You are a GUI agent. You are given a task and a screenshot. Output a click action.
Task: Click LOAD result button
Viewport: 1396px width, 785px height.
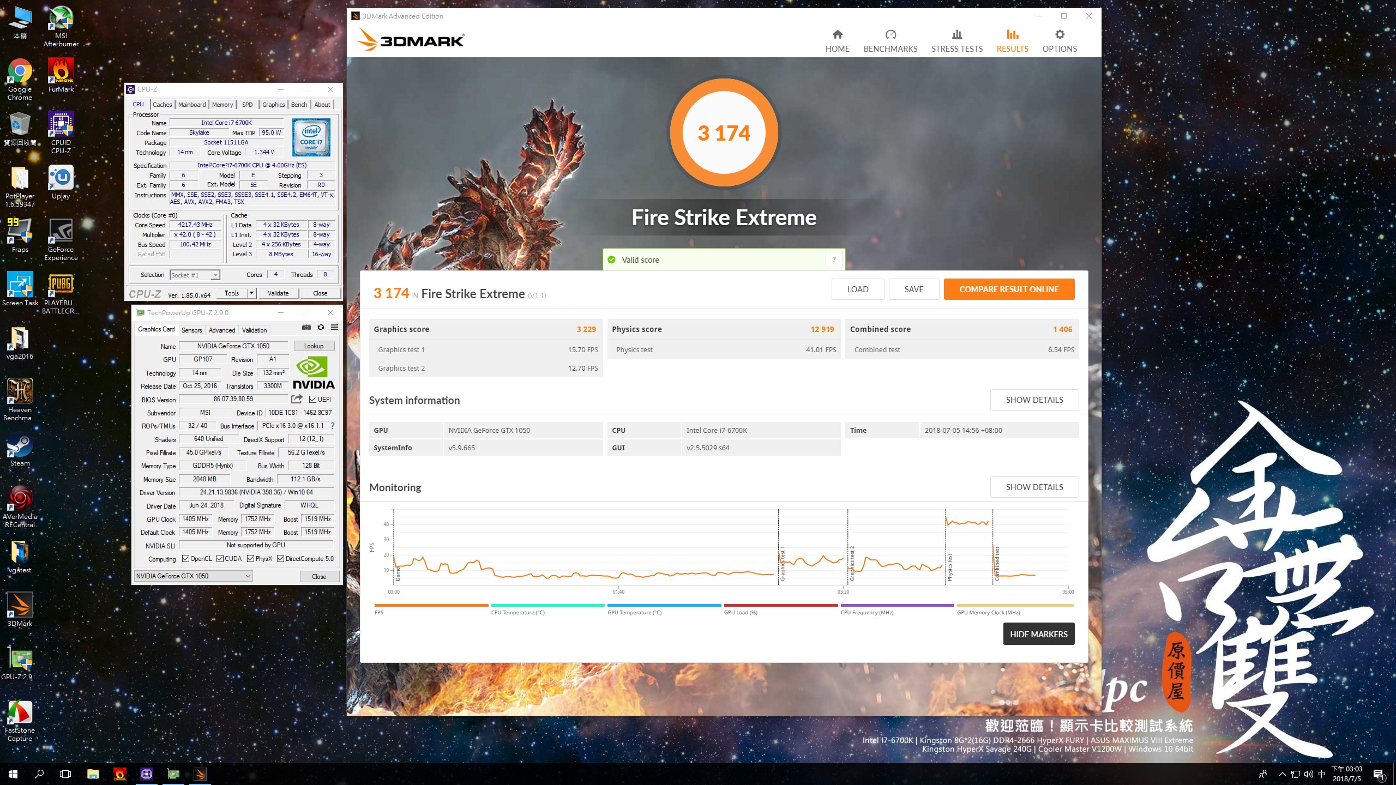[x=858, y=289]
